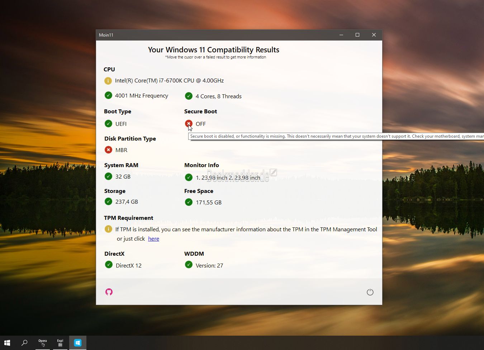Switch to Opera in the taskbar
Image resolution: width=484 pixels, height=350 pixels.
pyautogui.click(x=43, y=343)
